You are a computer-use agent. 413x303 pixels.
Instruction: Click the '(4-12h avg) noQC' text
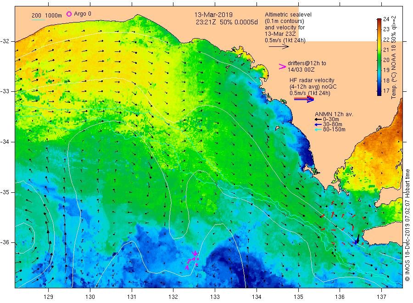tap(313, 87)
